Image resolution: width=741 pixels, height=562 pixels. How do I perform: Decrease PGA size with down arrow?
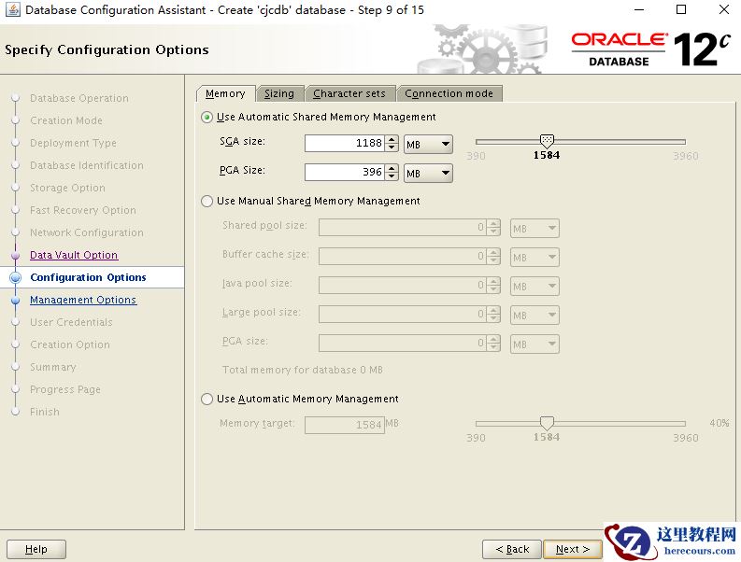(x=392, y=176)
